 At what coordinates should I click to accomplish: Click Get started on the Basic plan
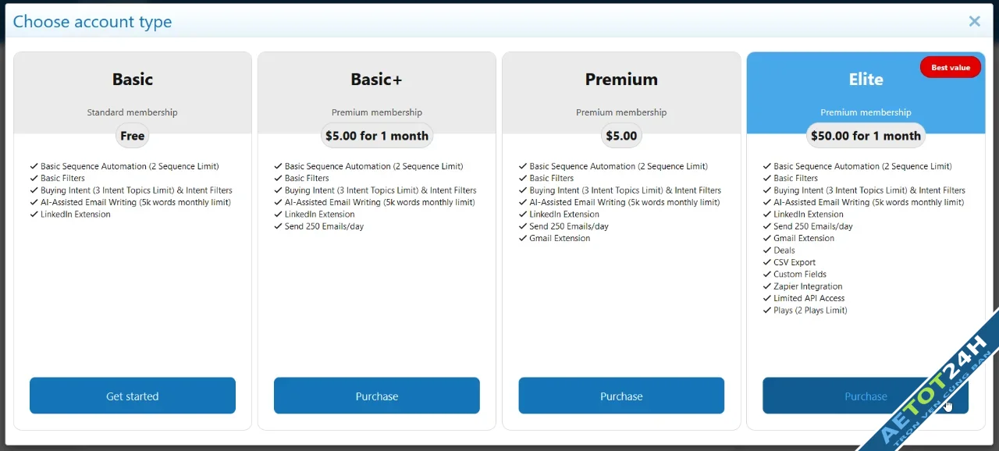pos(132,396)
